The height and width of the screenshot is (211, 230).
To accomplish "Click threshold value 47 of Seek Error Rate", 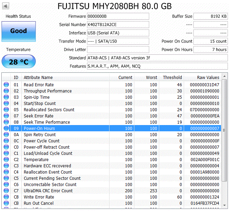I will click(179, 116).
